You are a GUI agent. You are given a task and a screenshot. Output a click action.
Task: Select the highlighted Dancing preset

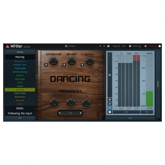point(20,90)
